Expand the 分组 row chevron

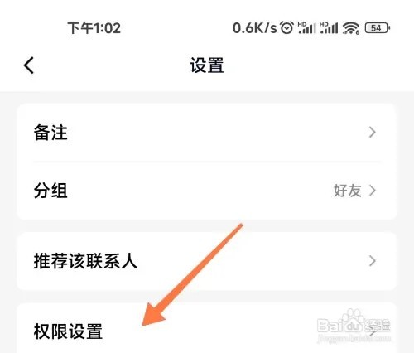[x=373, y=191]
